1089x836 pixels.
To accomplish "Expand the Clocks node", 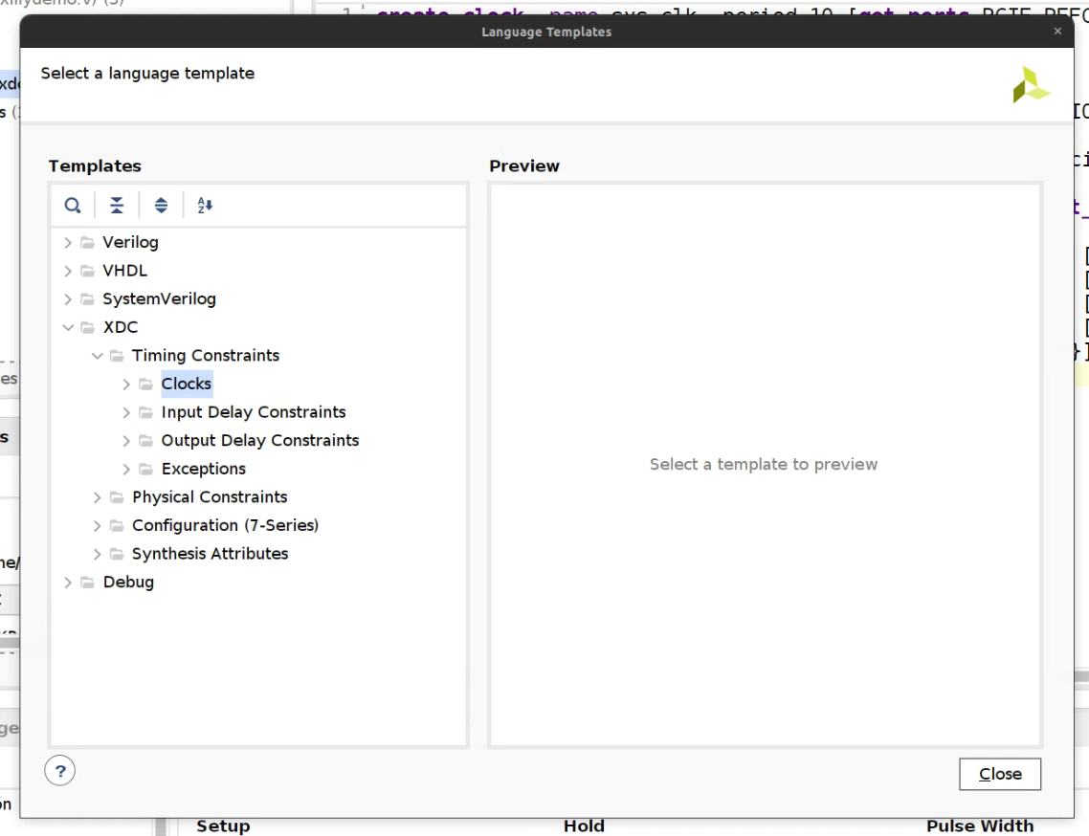I will [x=125, y=384].
